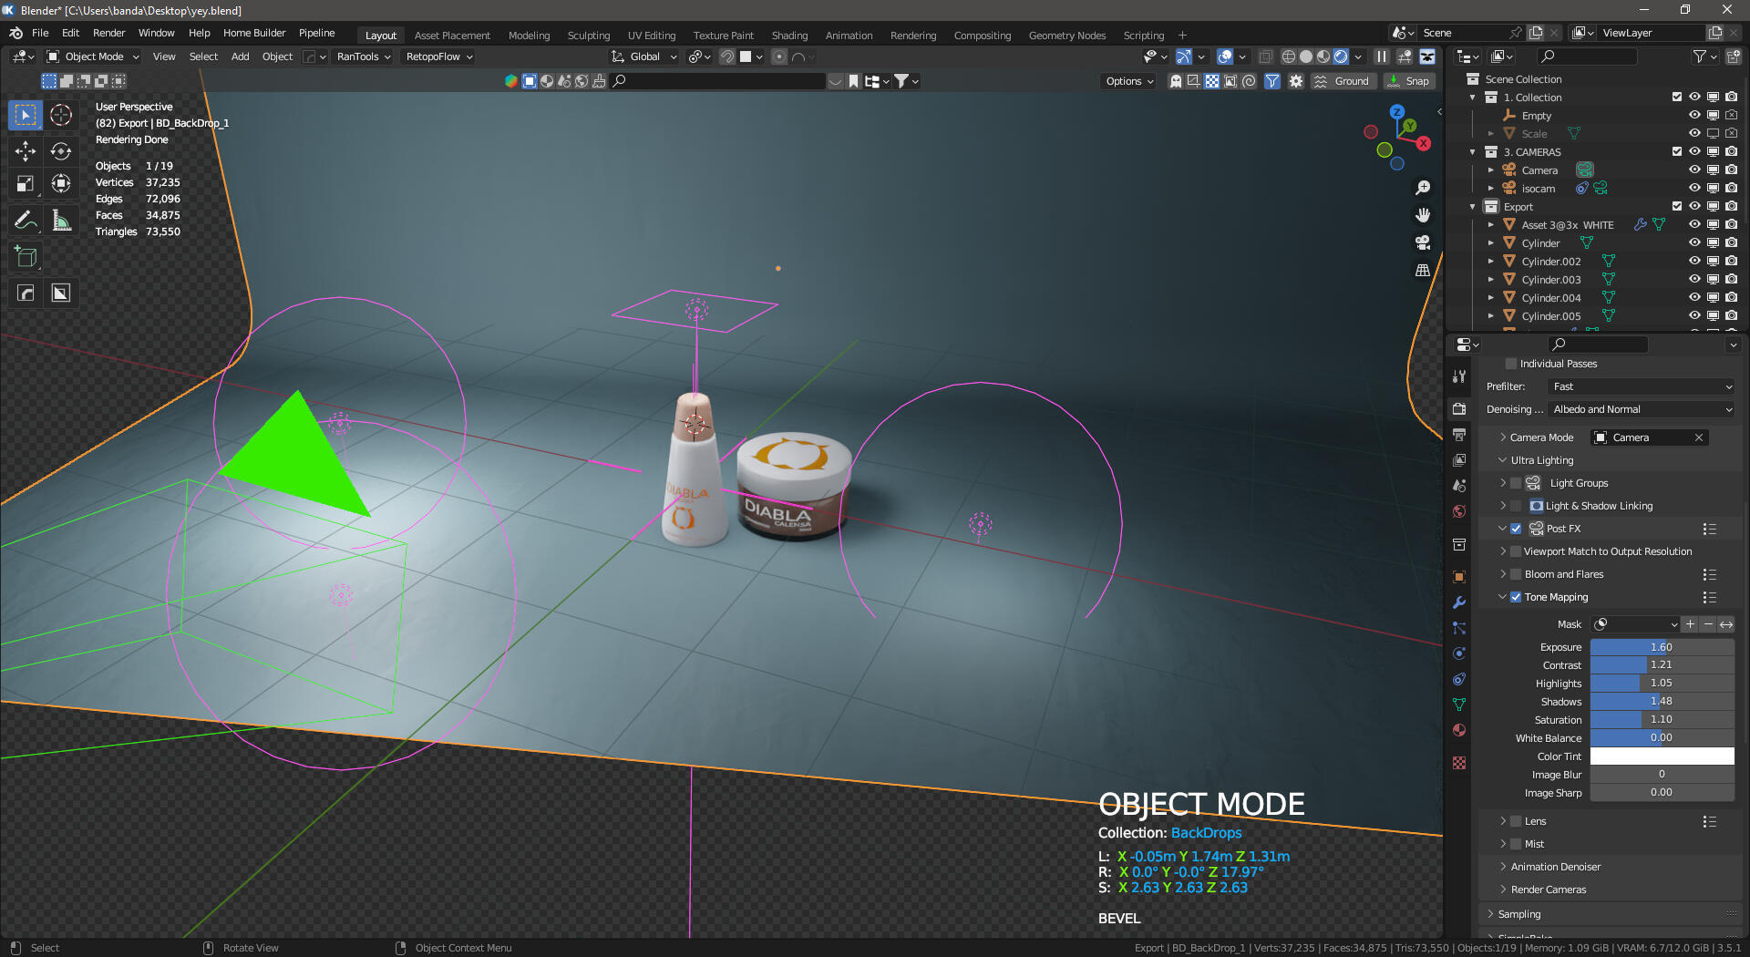This screenshot has width=1750, height=957.
Task: Disable the Tone Mapping checkbox
Action: 1516,597
